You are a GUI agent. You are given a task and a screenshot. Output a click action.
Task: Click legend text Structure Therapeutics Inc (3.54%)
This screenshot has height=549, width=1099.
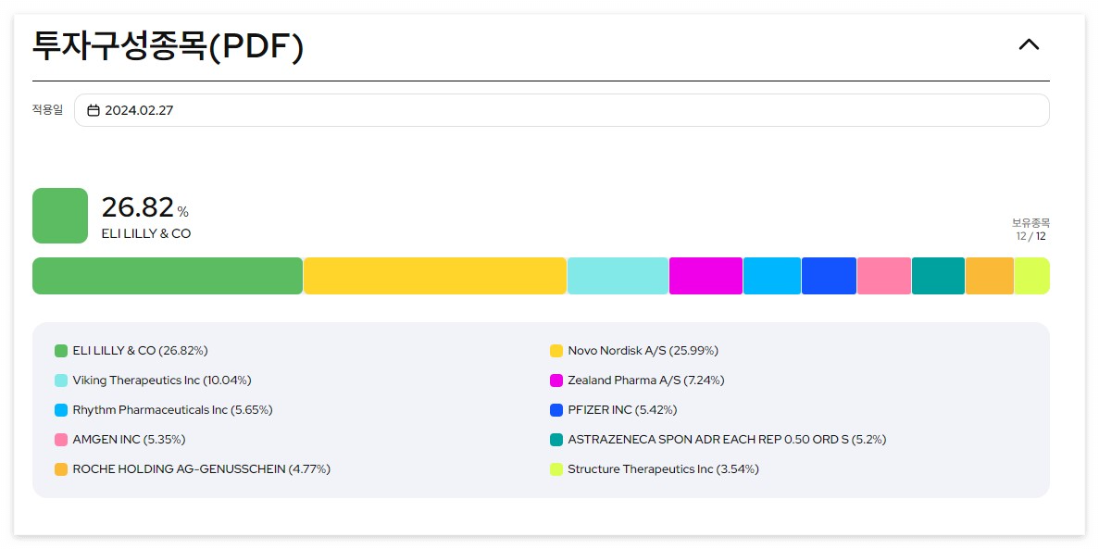pyautogui.click(x=664, y=469)
